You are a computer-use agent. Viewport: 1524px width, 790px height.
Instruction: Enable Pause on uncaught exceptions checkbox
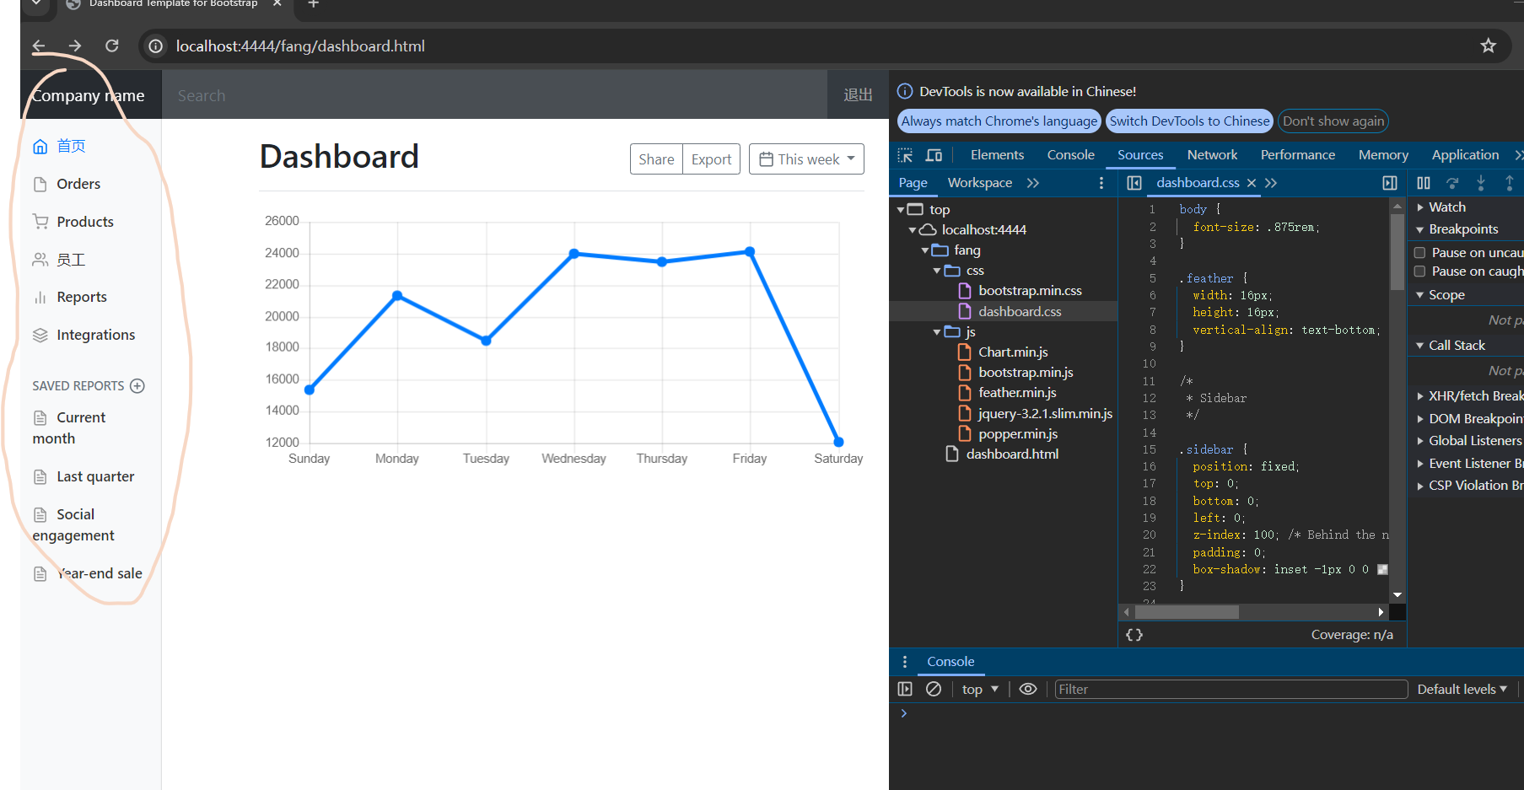point(1420,253)
